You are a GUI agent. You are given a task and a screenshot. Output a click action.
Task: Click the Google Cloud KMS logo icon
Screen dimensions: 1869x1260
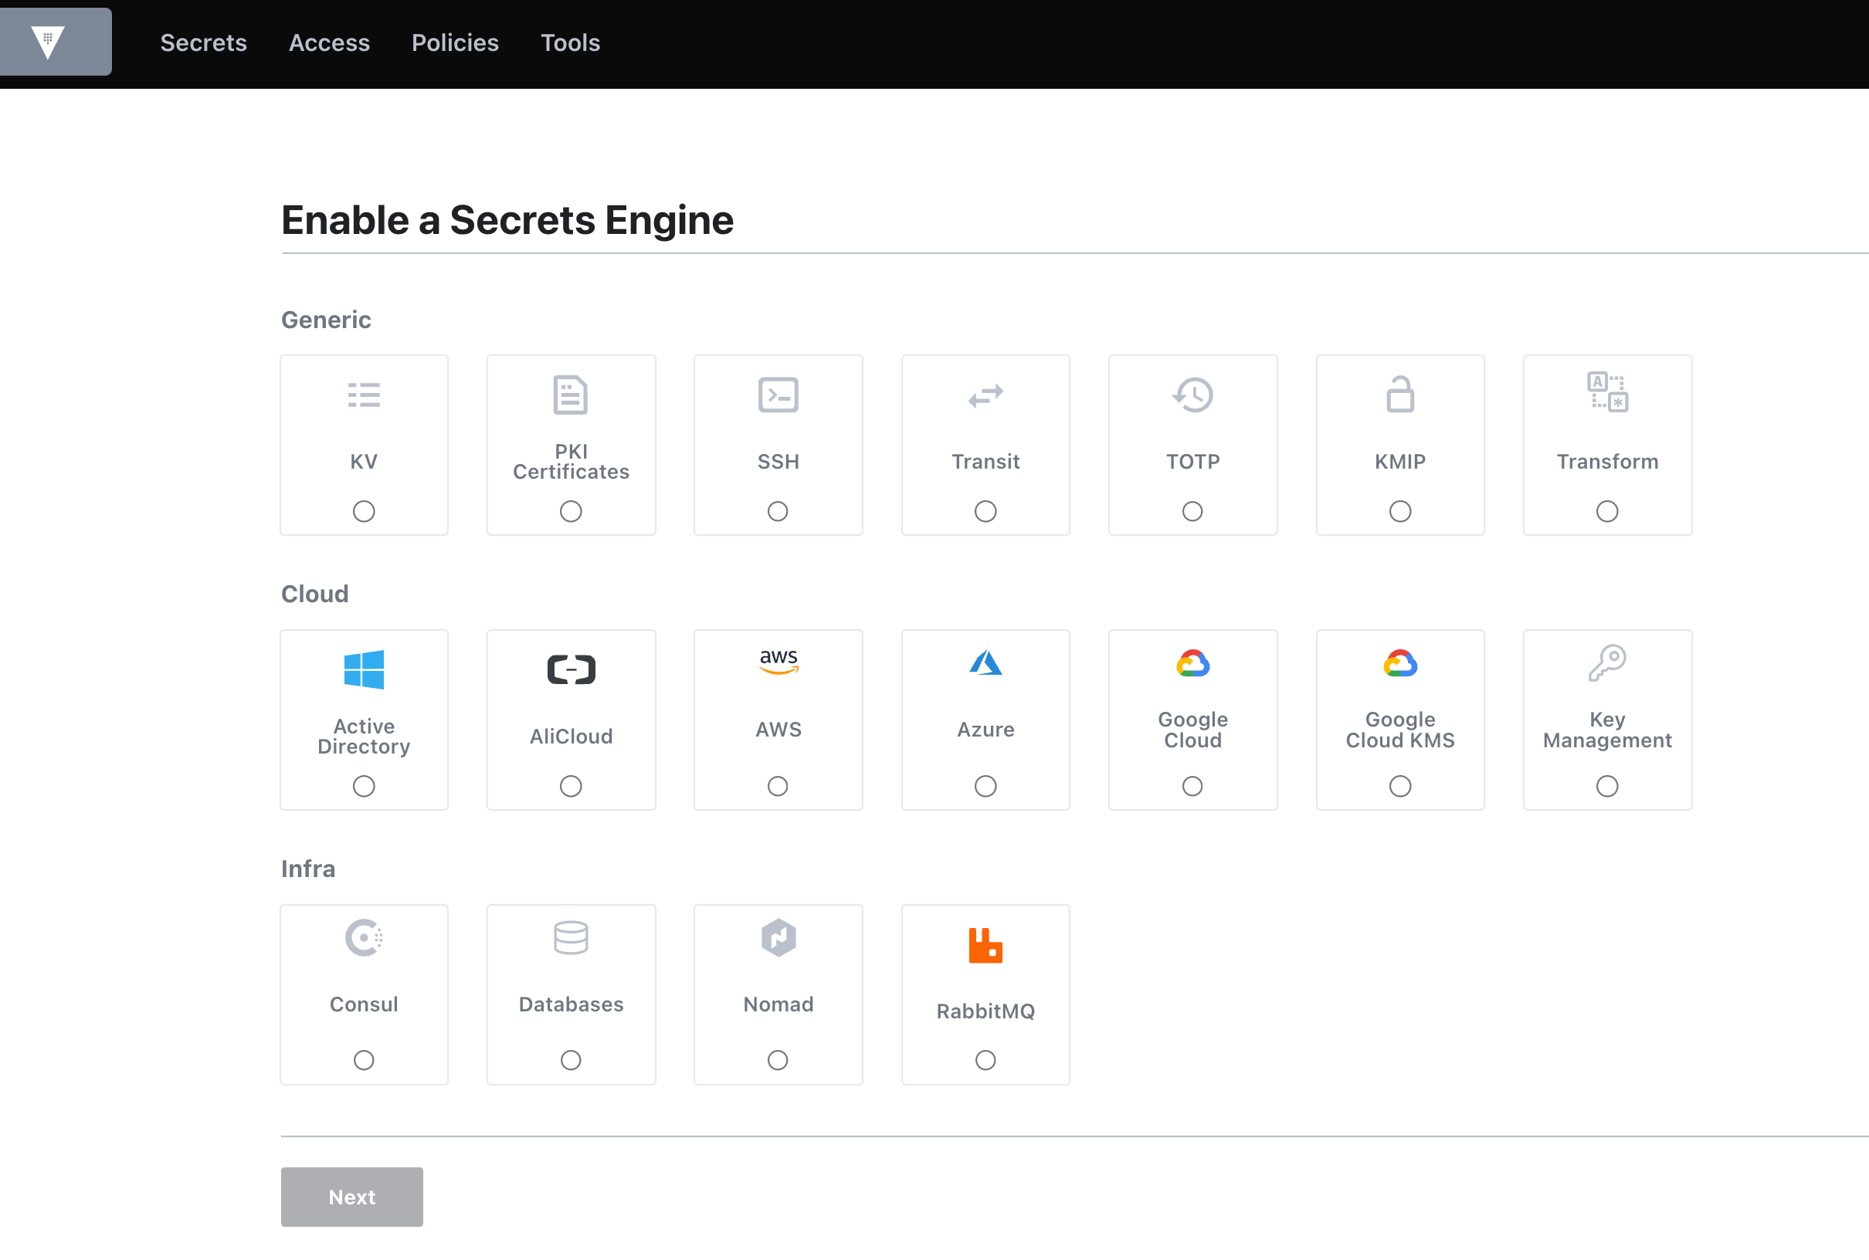(x=1400, y=663)
